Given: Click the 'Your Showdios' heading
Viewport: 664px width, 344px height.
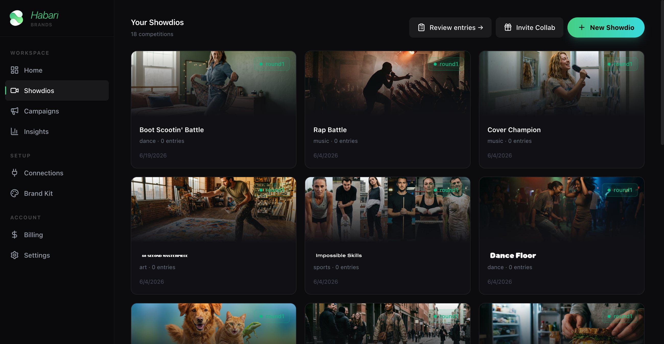Looking at the screenshot, I should pyautogui.click(x=157, y=22).
